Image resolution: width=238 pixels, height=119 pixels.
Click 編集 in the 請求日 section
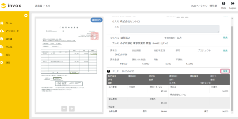[225, 51]
